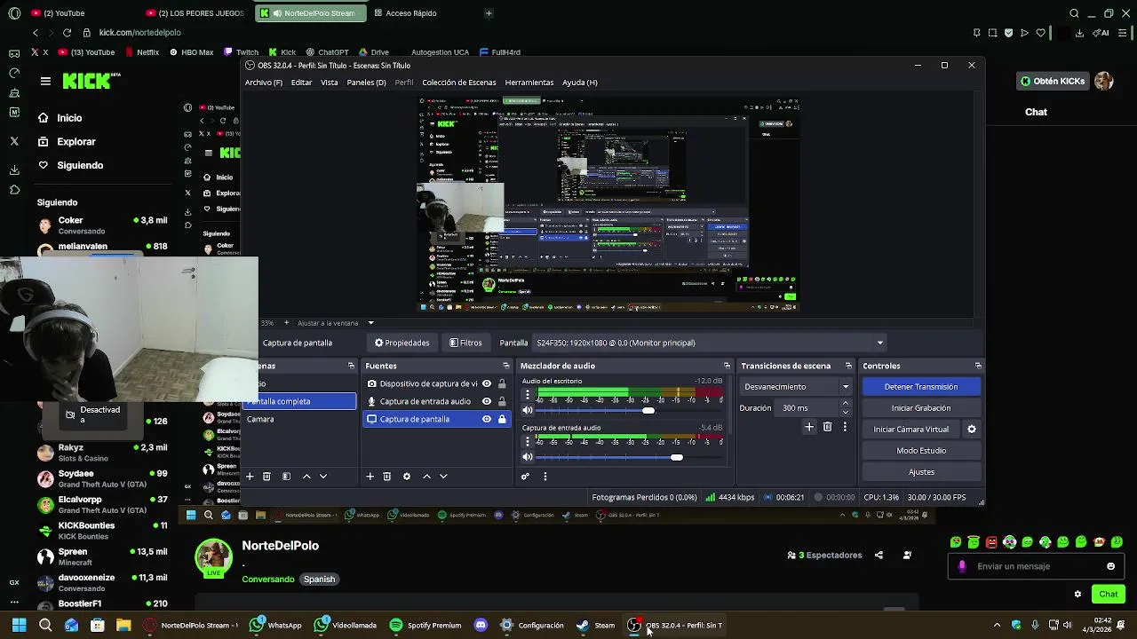Open transition properties three-dot menu
The image size is (1137, 639).
click(x=845, y=427)
